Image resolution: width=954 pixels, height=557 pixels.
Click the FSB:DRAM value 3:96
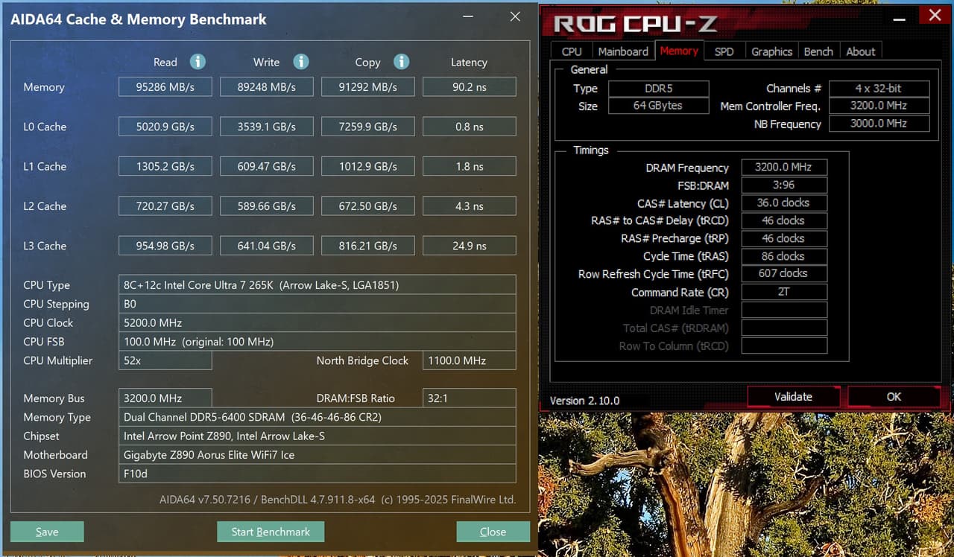point(784,185)
